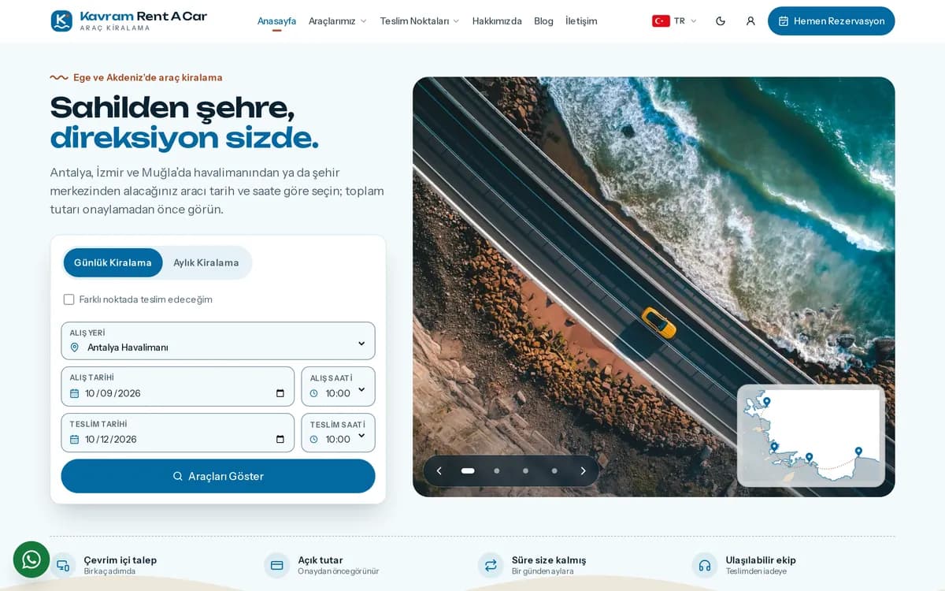
Task: Open the Teslim Saati time dropdown
Action: pos(338,433)
